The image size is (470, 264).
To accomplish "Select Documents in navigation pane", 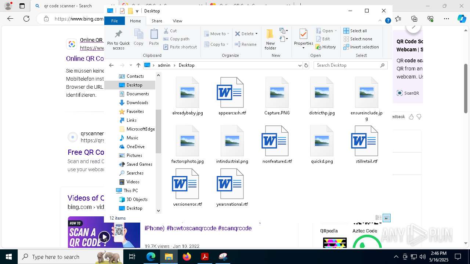I will [x=134, y=94].
